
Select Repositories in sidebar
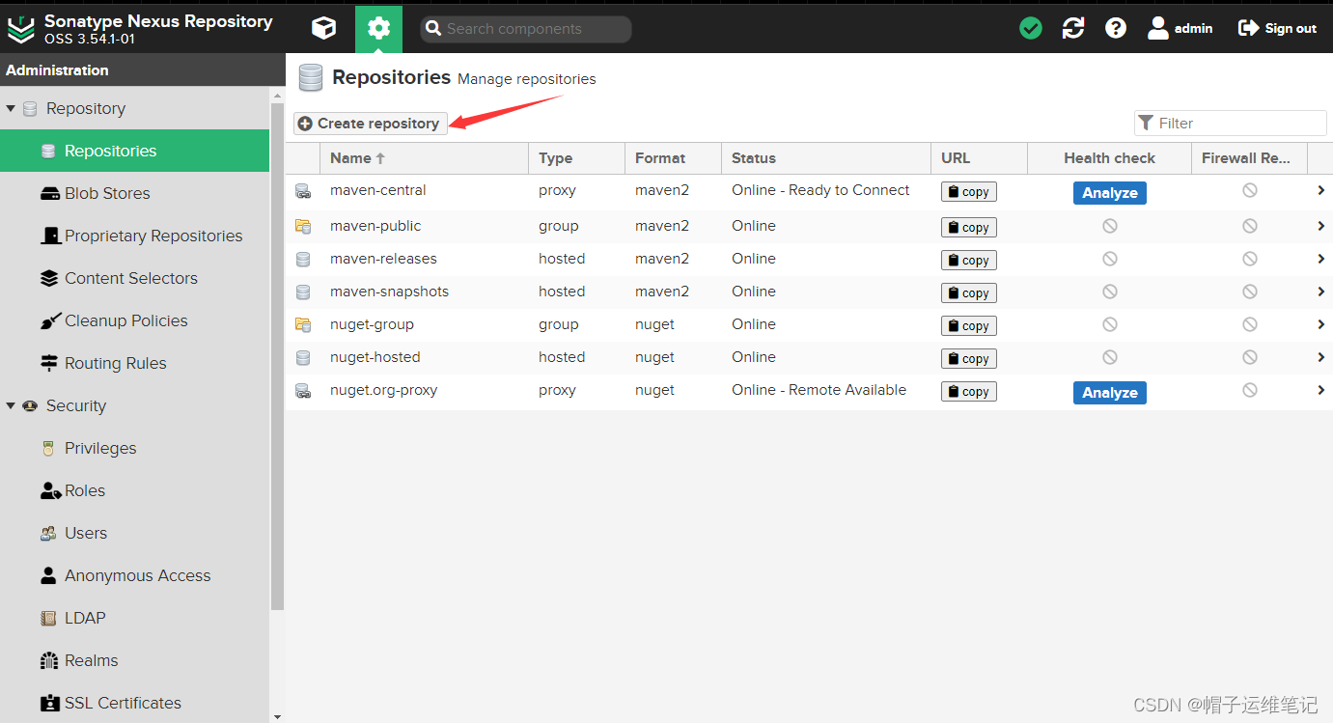coord(134,151)
